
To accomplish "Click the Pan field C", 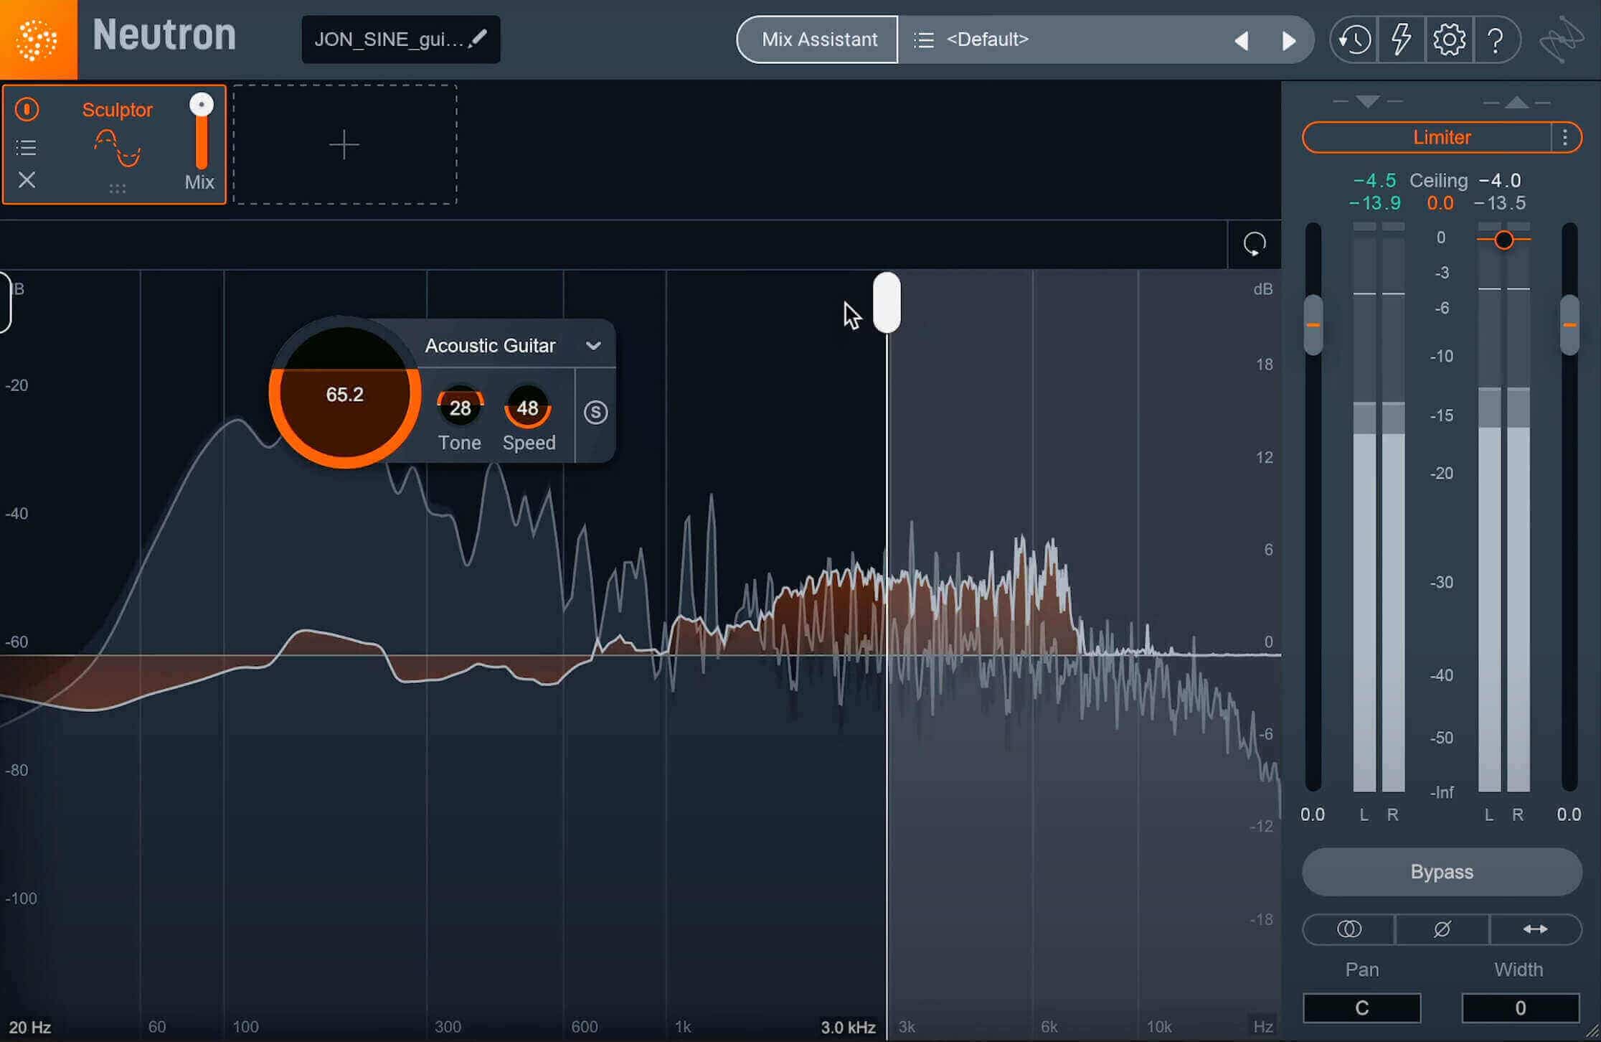I will [1361, 1008].
